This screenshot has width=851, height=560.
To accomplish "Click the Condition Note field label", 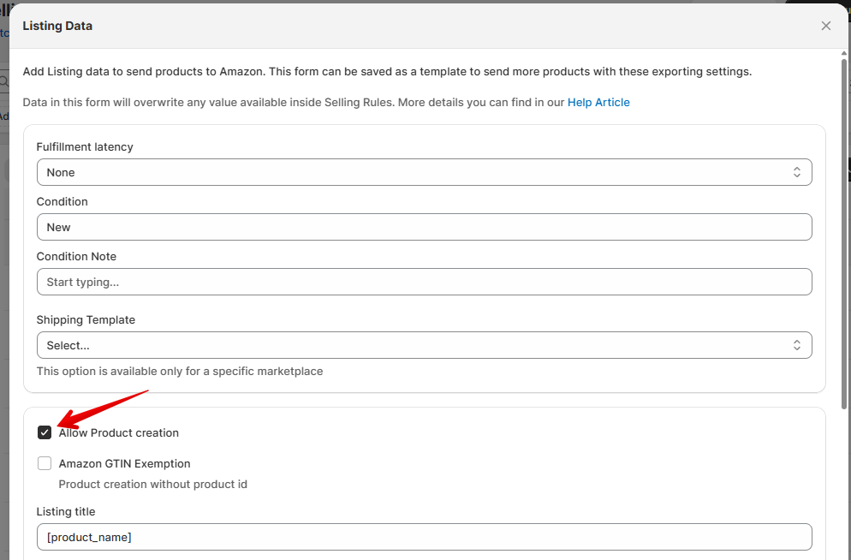I will pos(76,256).
